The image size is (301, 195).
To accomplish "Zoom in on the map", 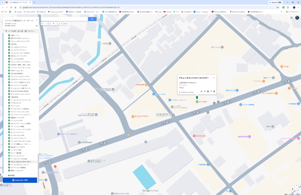I will click(x=296, y=186).
